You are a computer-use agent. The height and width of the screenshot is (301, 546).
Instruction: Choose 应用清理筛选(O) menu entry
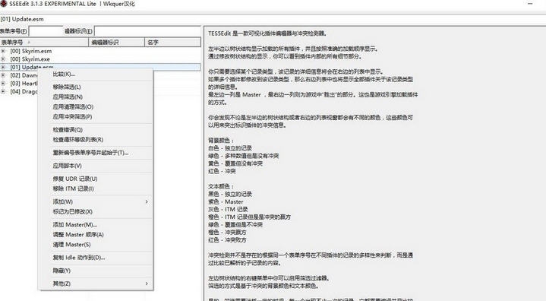73,106
